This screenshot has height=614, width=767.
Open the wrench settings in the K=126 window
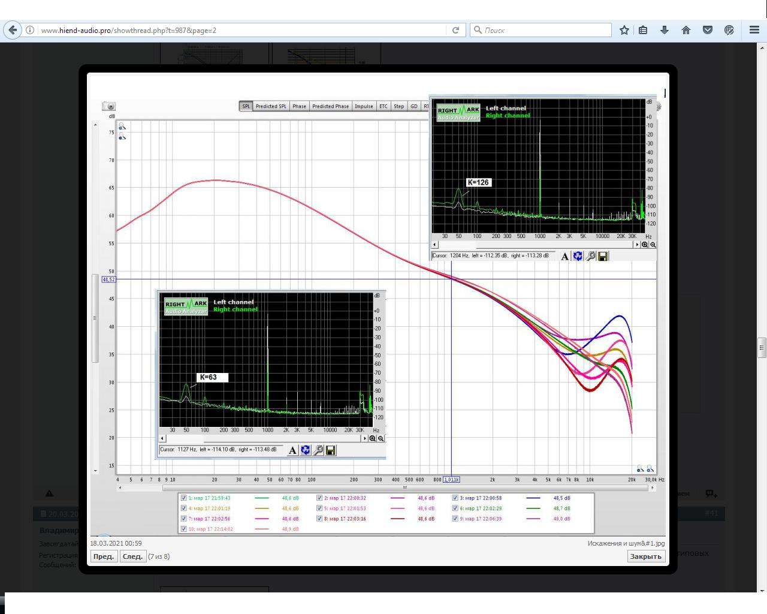591,257
